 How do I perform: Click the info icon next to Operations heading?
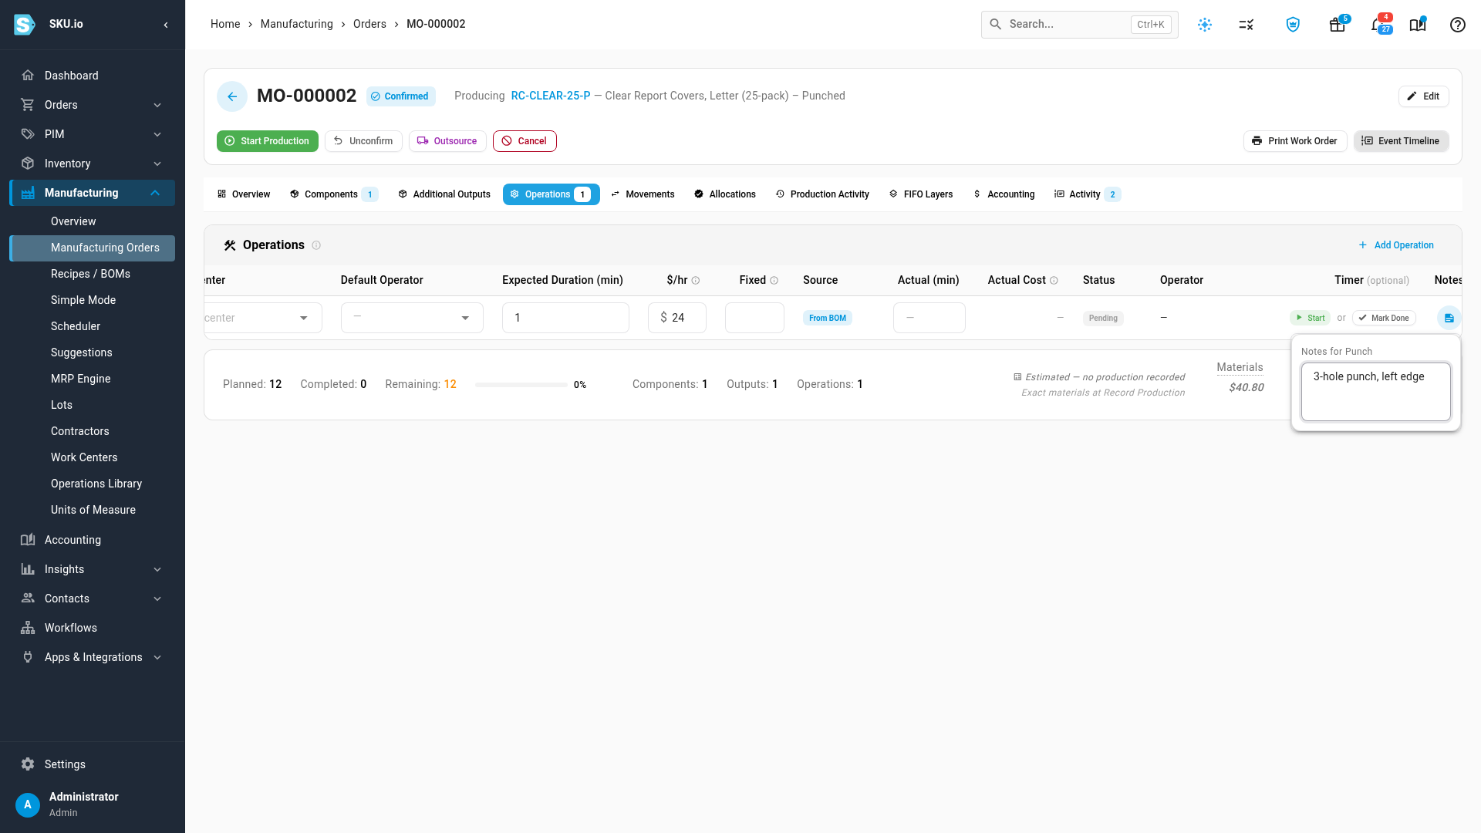[x=316, y=245]
